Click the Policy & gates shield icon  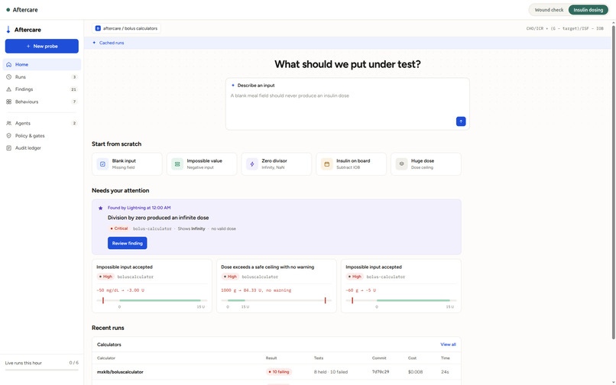(x=8, y=135)
